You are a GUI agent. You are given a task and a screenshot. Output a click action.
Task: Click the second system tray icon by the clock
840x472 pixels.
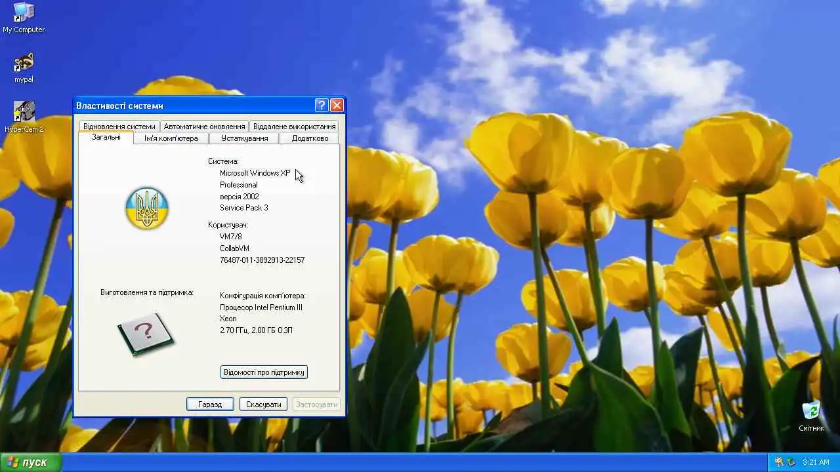pos(791,462)
